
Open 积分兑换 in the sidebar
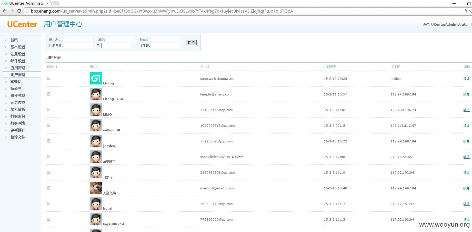point(18,95)
